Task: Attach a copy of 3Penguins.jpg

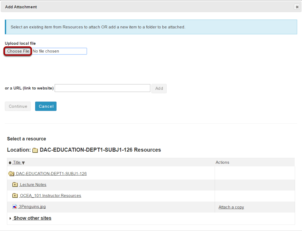Action: pyautogui.click(x=231, y=207)
